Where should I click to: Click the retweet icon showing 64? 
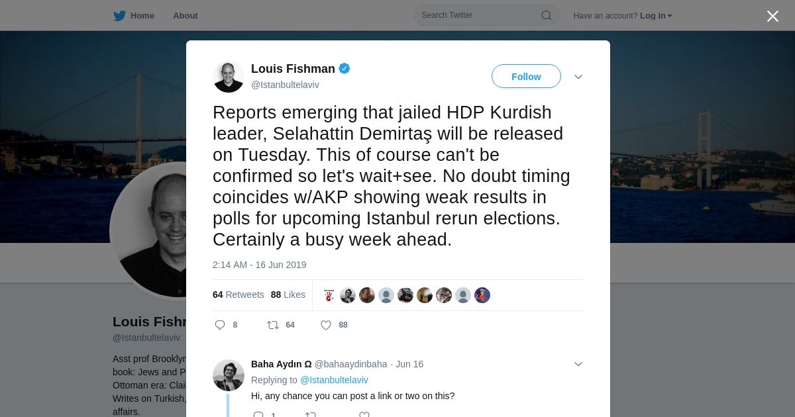pos(272,325)
